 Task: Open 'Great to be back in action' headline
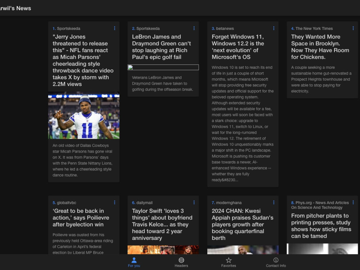[x=81, y=218]
